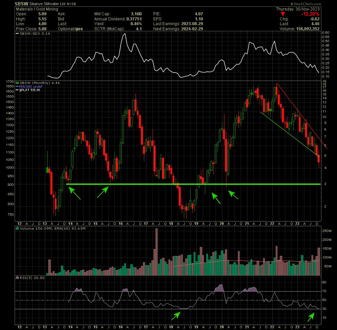Image resolution: width=337 pixels, height=330 pixels.
Task: Click the Thursday 30-Nov-2023 date label
Action: (x=298, y=9)
